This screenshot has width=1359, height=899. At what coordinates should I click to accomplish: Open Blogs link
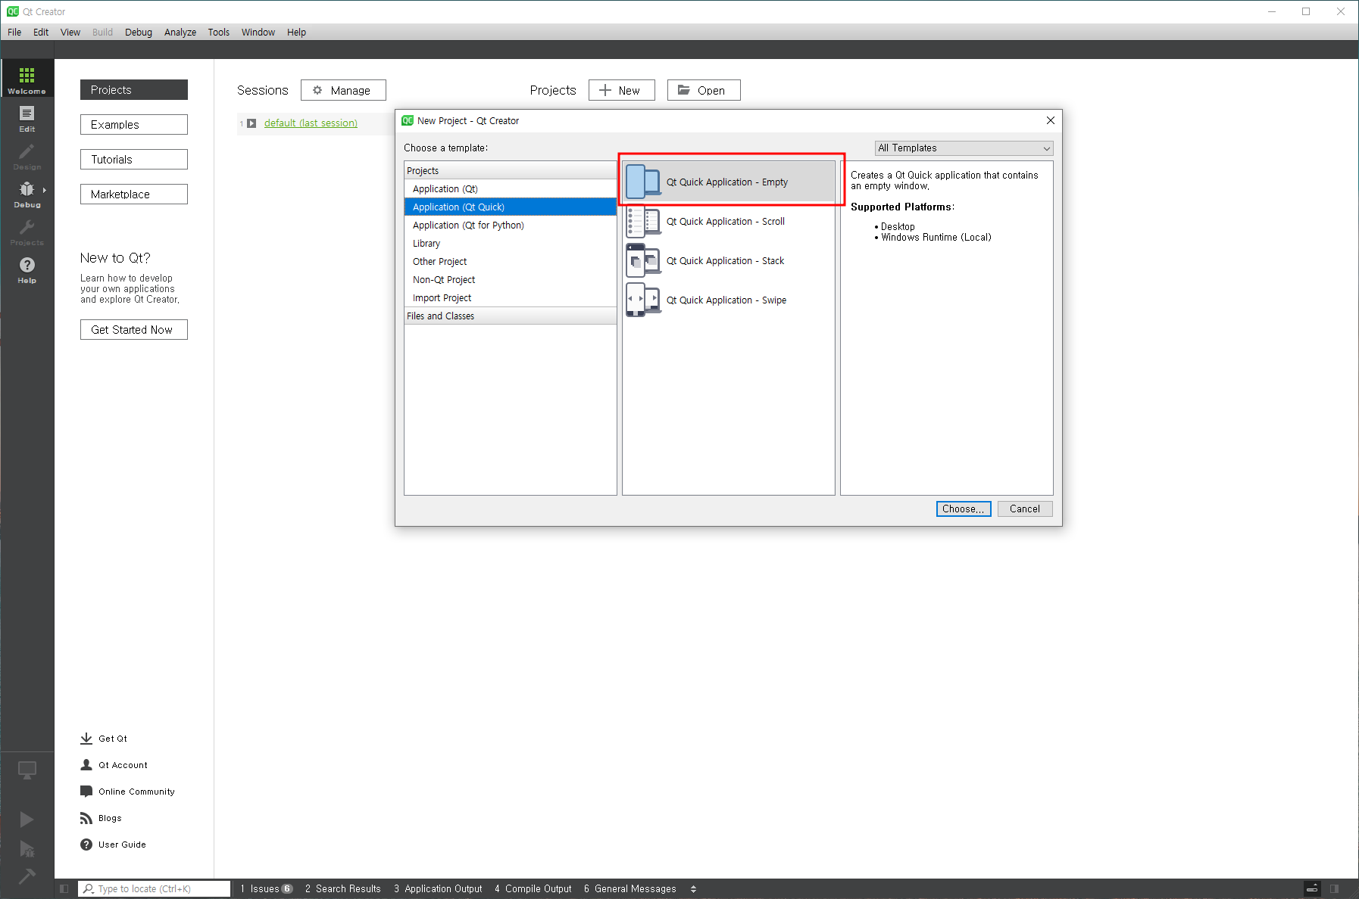click(101, 818)
